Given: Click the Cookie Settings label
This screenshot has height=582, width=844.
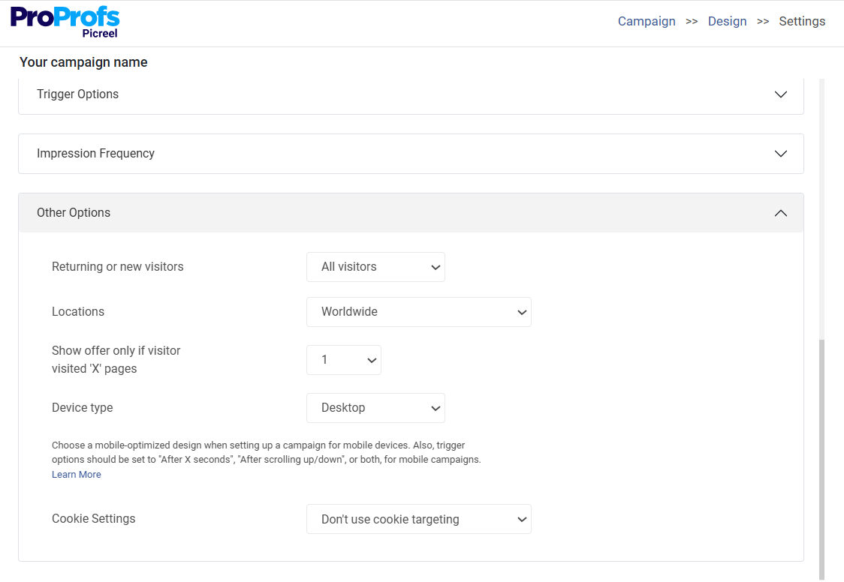Looking at the screenshot, I should pos(94,518).
